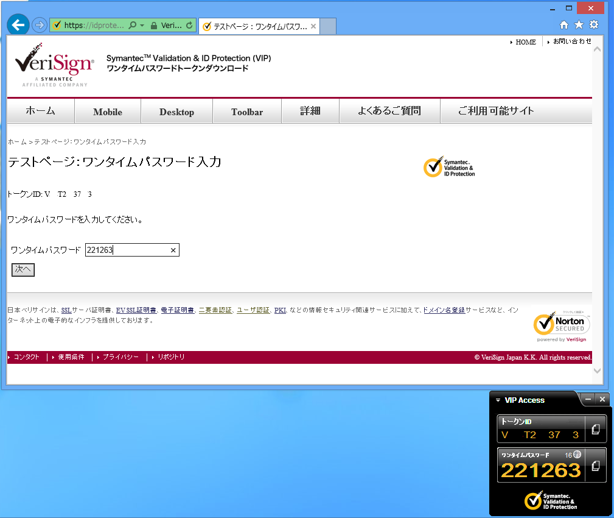Open the Favorites star icon
The image size is (614, 518).
[579, 25]
